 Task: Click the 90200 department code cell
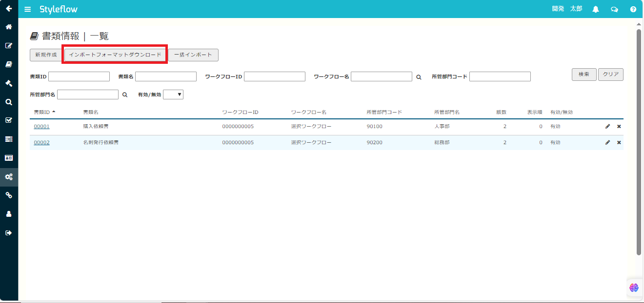(374, 143)
